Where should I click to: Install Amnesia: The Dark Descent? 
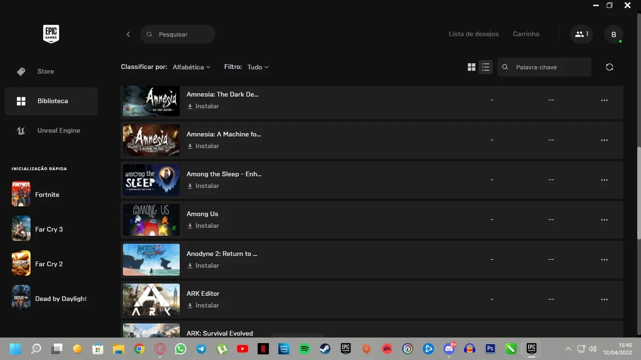coord(203,106)
